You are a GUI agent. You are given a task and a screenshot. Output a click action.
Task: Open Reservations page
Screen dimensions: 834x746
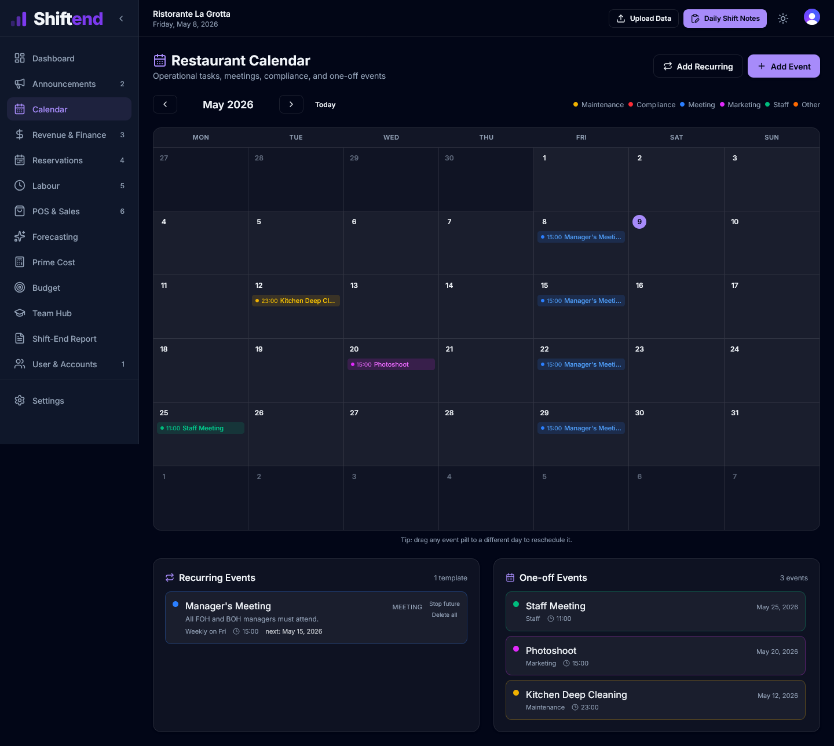coord(69,160)
